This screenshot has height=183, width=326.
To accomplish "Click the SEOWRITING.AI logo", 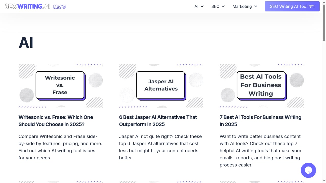I will tap(28, 6).
